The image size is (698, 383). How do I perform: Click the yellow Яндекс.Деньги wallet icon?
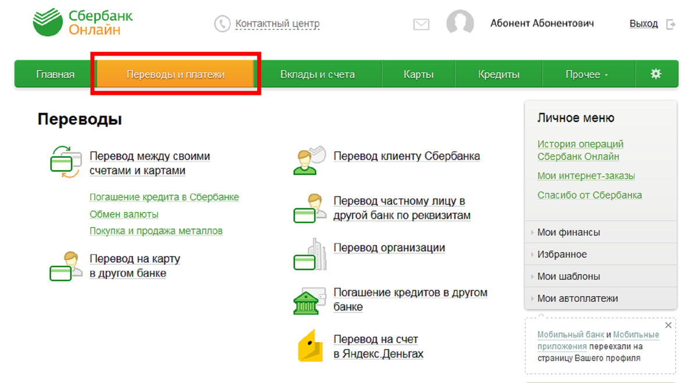(310, 345)
